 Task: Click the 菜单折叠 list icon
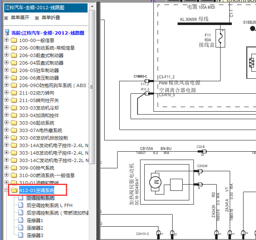pos(37,18)
